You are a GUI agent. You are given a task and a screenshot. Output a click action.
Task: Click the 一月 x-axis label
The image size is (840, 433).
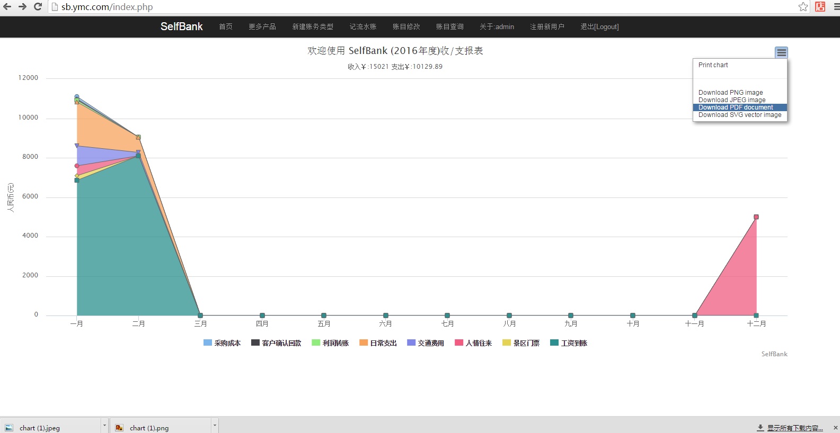point(77,323)
